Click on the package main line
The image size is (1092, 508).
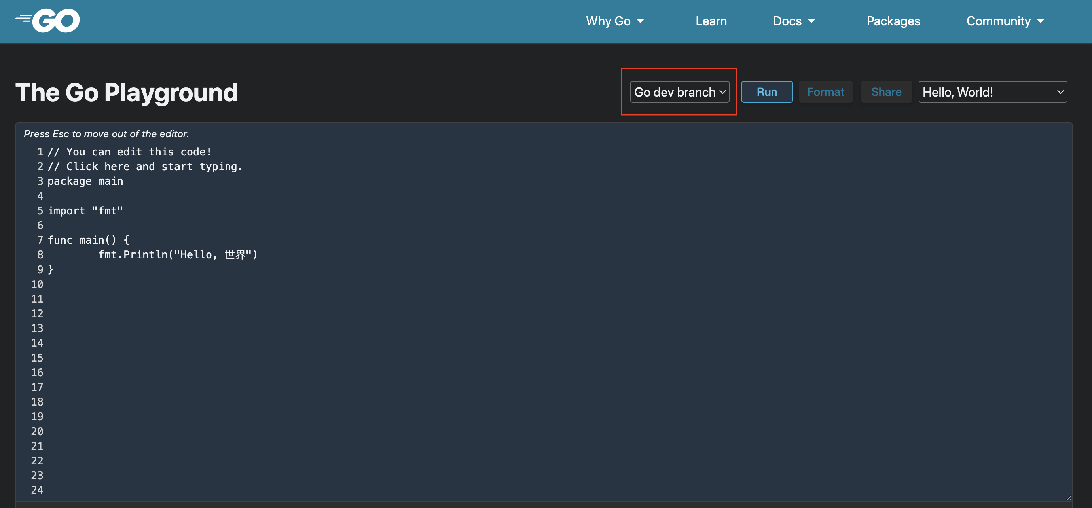coord(85,181)
